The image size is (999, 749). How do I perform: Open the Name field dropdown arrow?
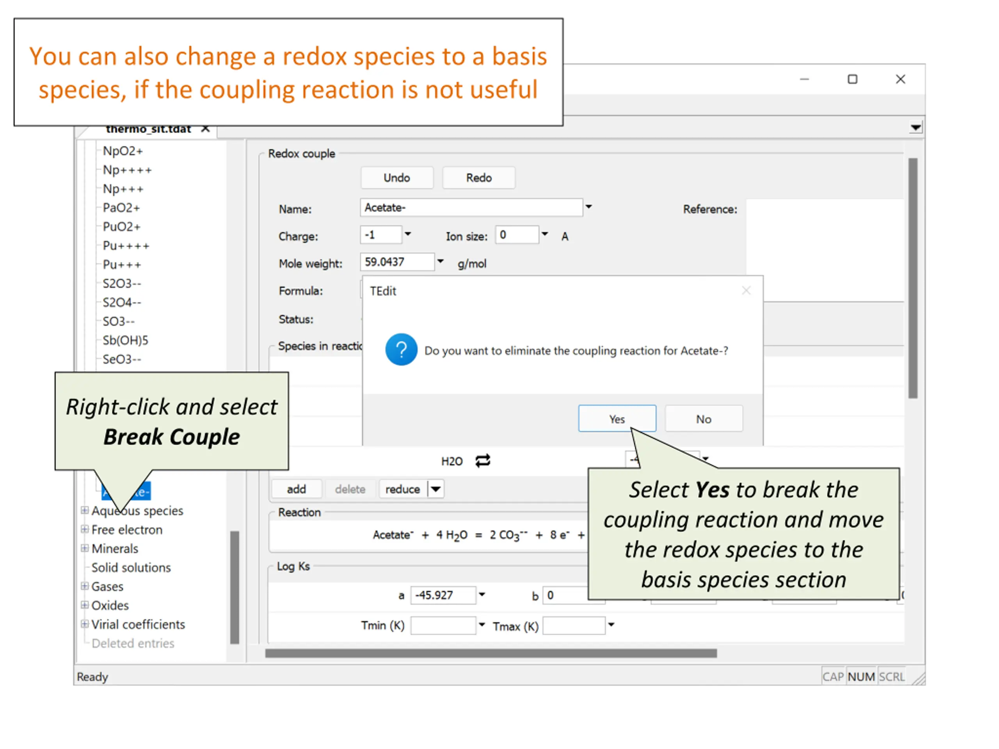[x=588, y=207]
